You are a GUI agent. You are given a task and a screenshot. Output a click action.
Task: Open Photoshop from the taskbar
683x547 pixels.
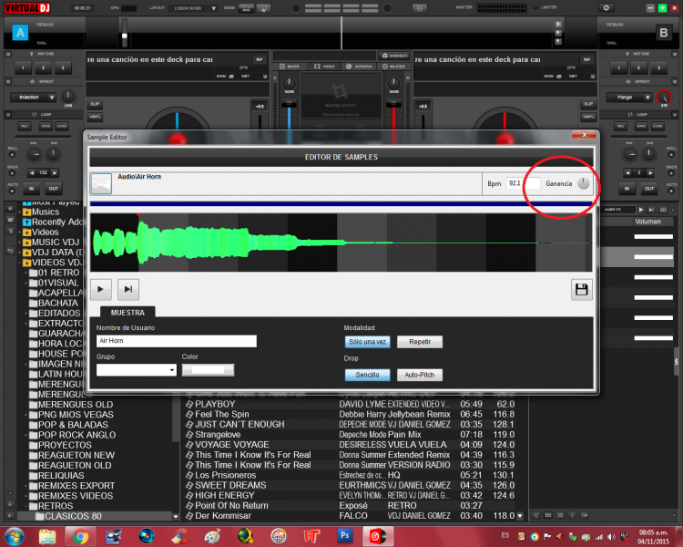tap(344, 535)
